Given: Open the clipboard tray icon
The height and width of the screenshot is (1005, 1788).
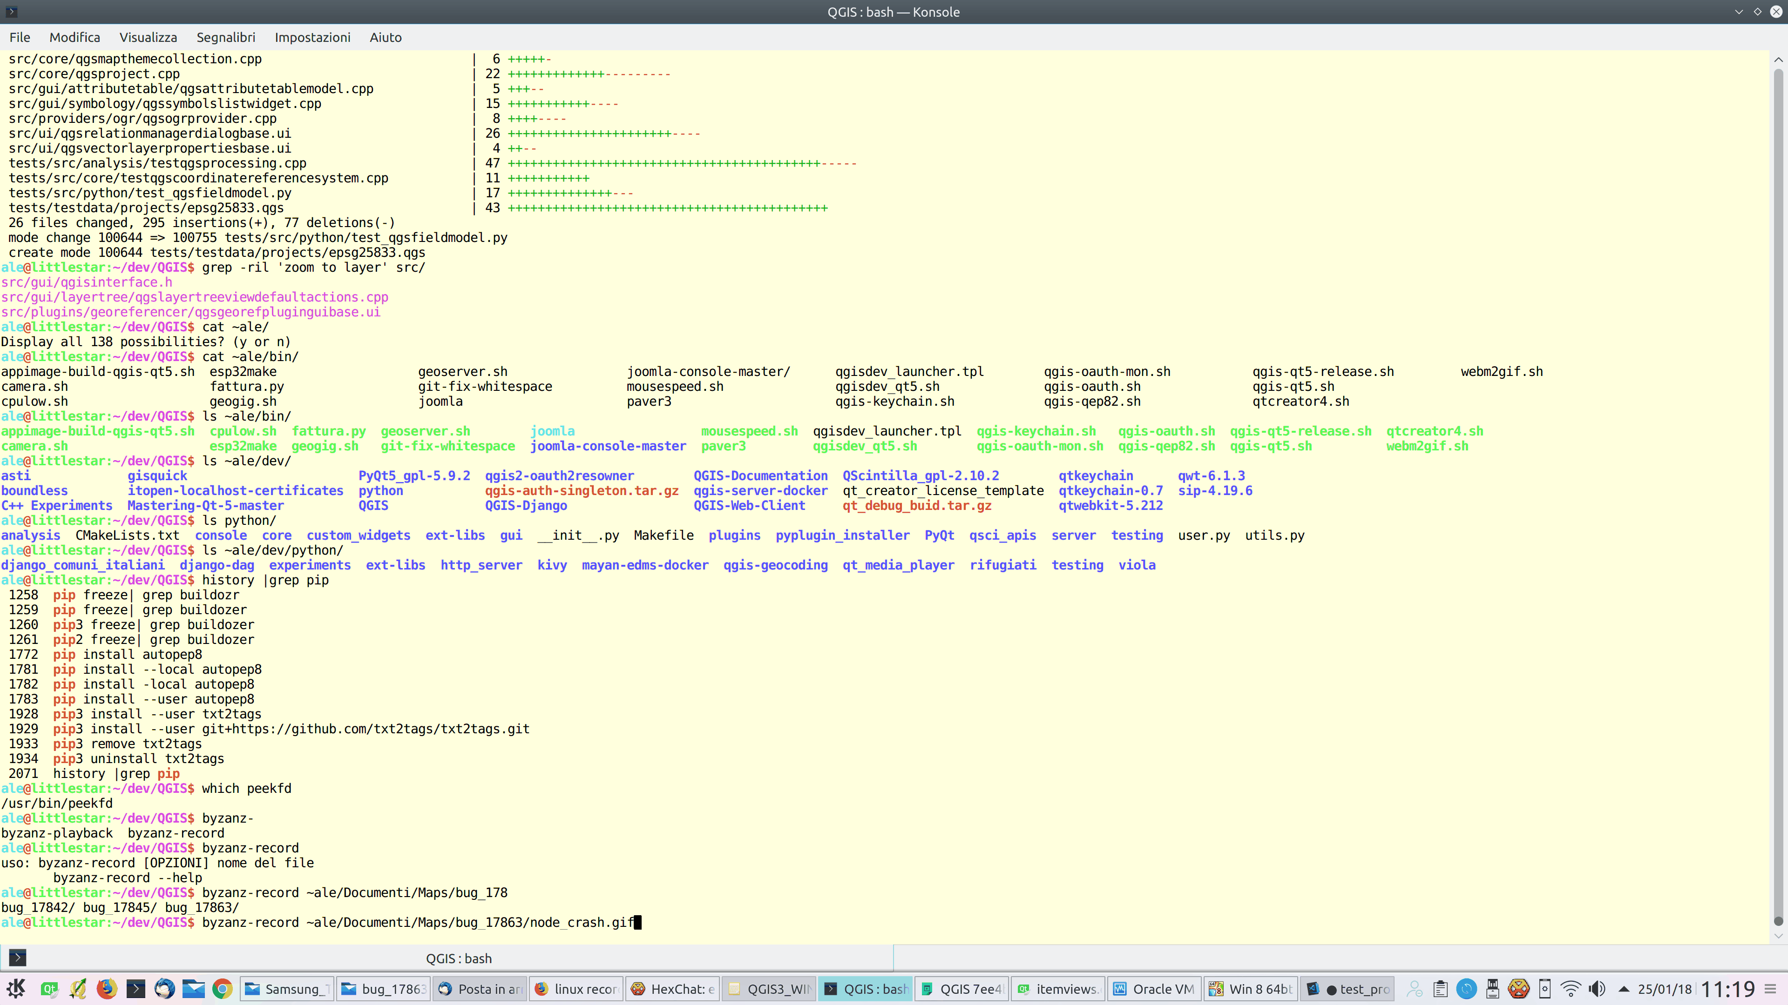Looking at the screenshot, I should 1440,989.
